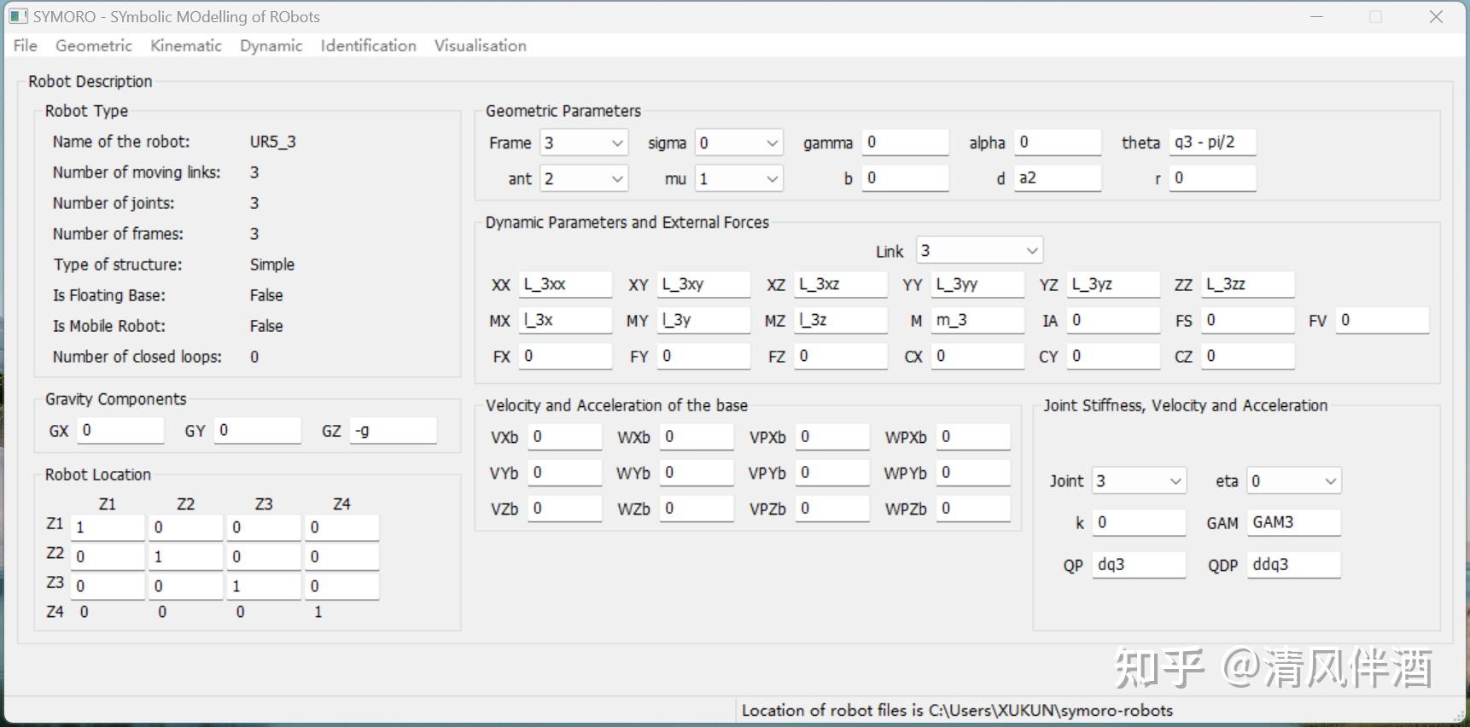Open the Joint number dropdown
Screen dimensions: 1470x727
(x=1139, y=481)
